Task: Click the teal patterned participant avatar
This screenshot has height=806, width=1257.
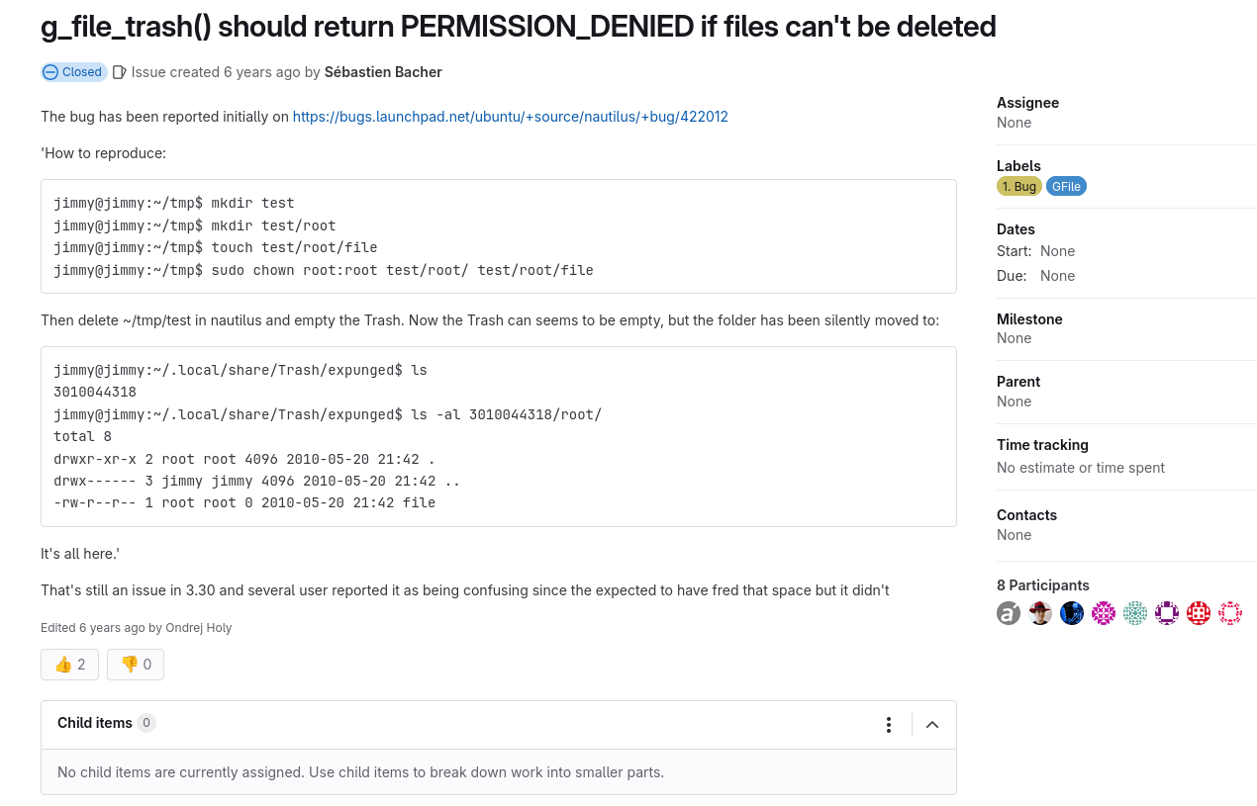Action: click(x=1135, y=613)
